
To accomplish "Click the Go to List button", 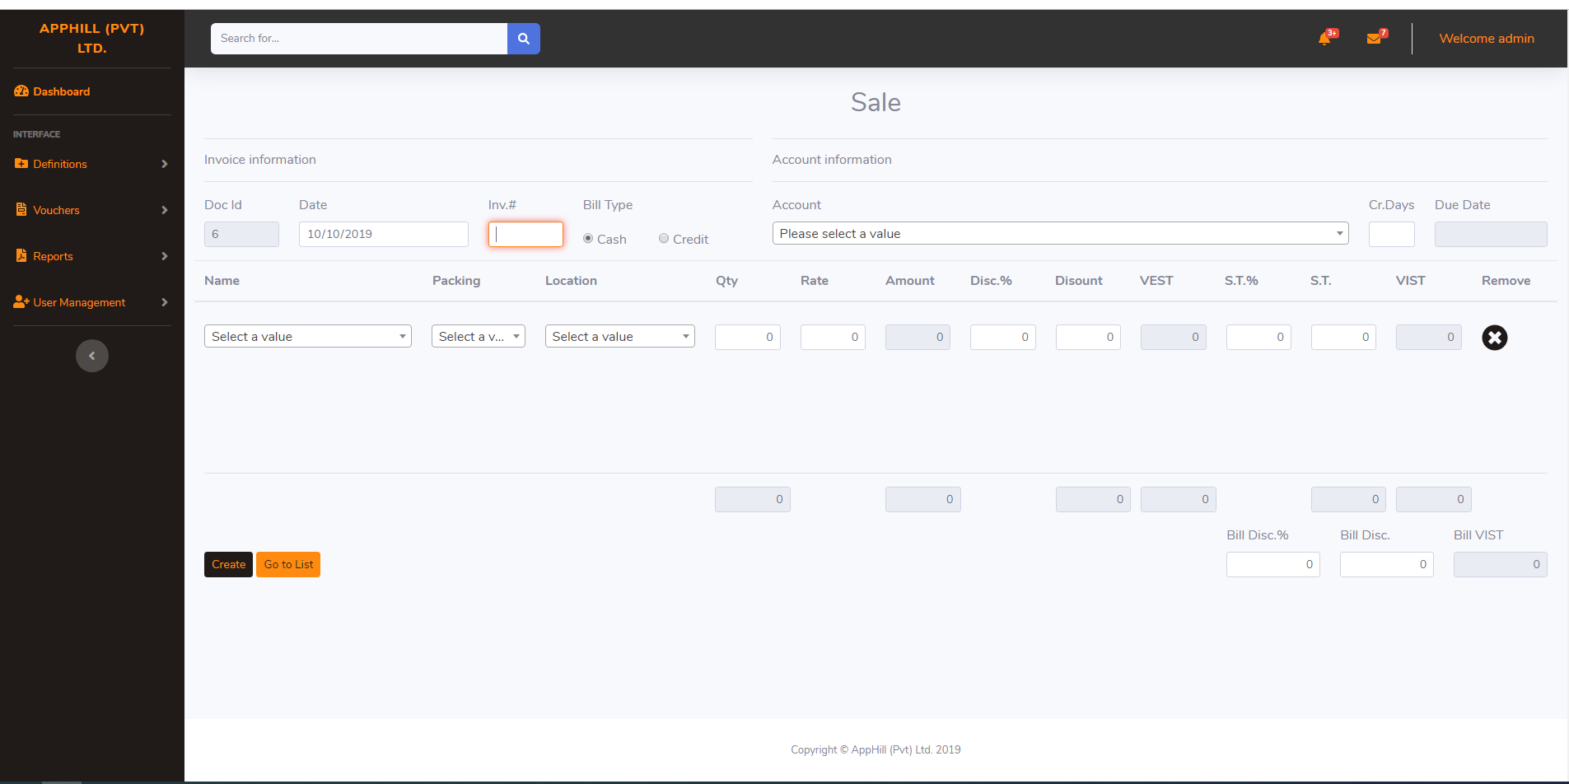I will point(288,565).
